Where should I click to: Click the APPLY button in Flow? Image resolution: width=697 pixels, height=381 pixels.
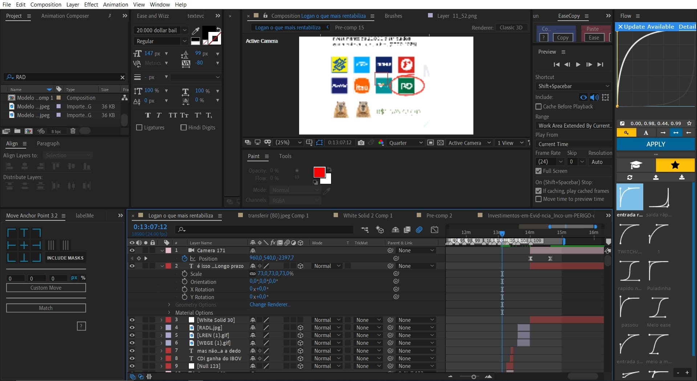click(656, 144)
